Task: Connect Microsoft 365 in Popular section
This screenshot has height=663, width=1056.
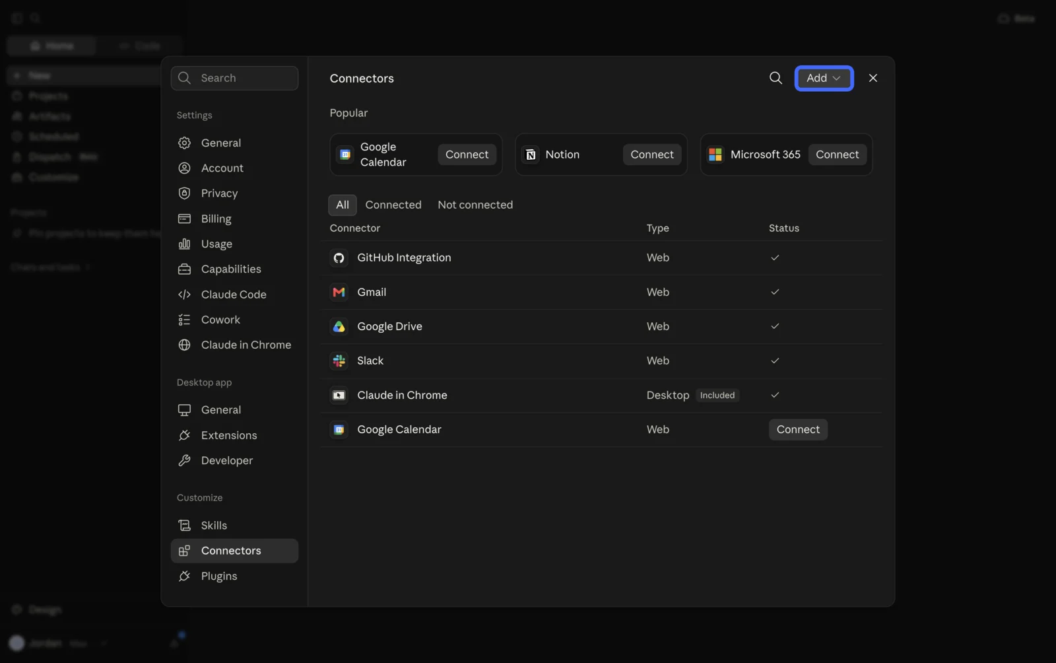Action: click(837, 155)
